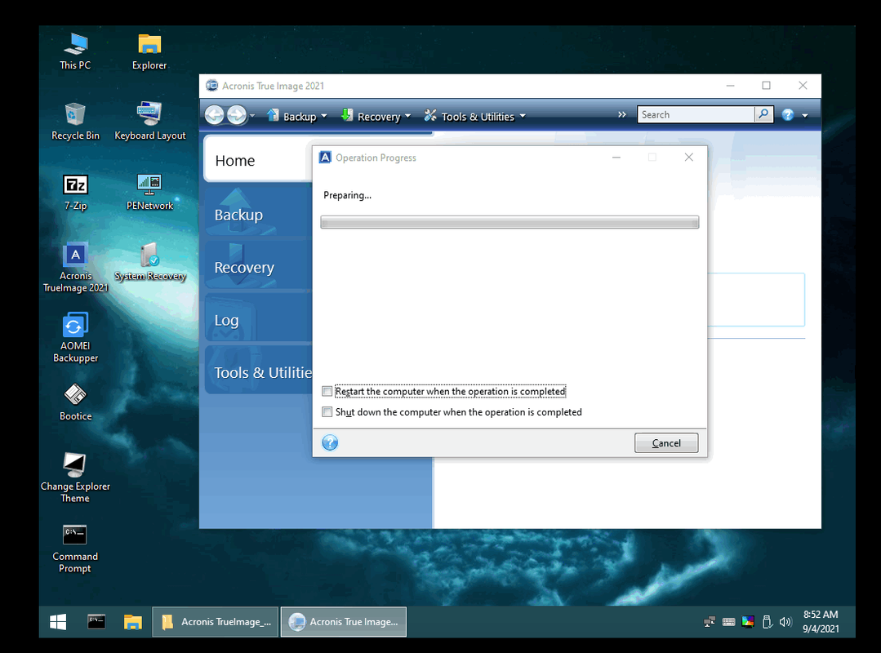Click the help icon in Operation Progress dialog
Viewport: 881px width, 653px height.
coord(330,443)
